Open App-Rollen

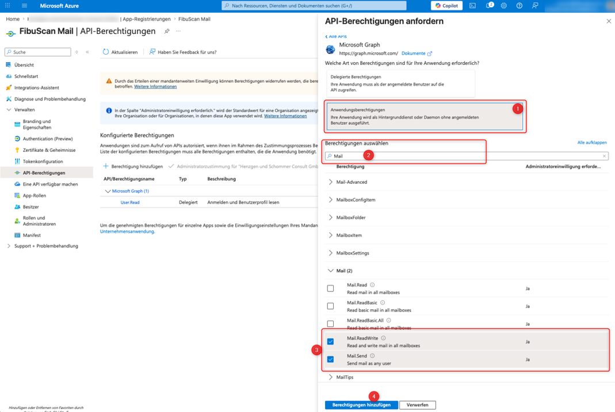[x=34, y=195]
